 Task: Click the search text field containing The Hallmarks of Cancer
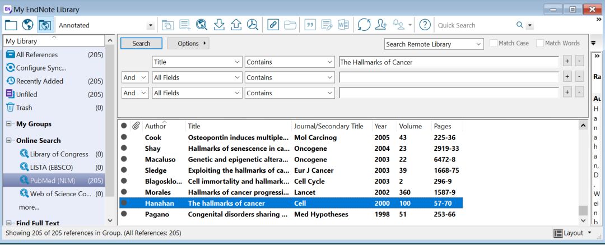tap(449, 62)
